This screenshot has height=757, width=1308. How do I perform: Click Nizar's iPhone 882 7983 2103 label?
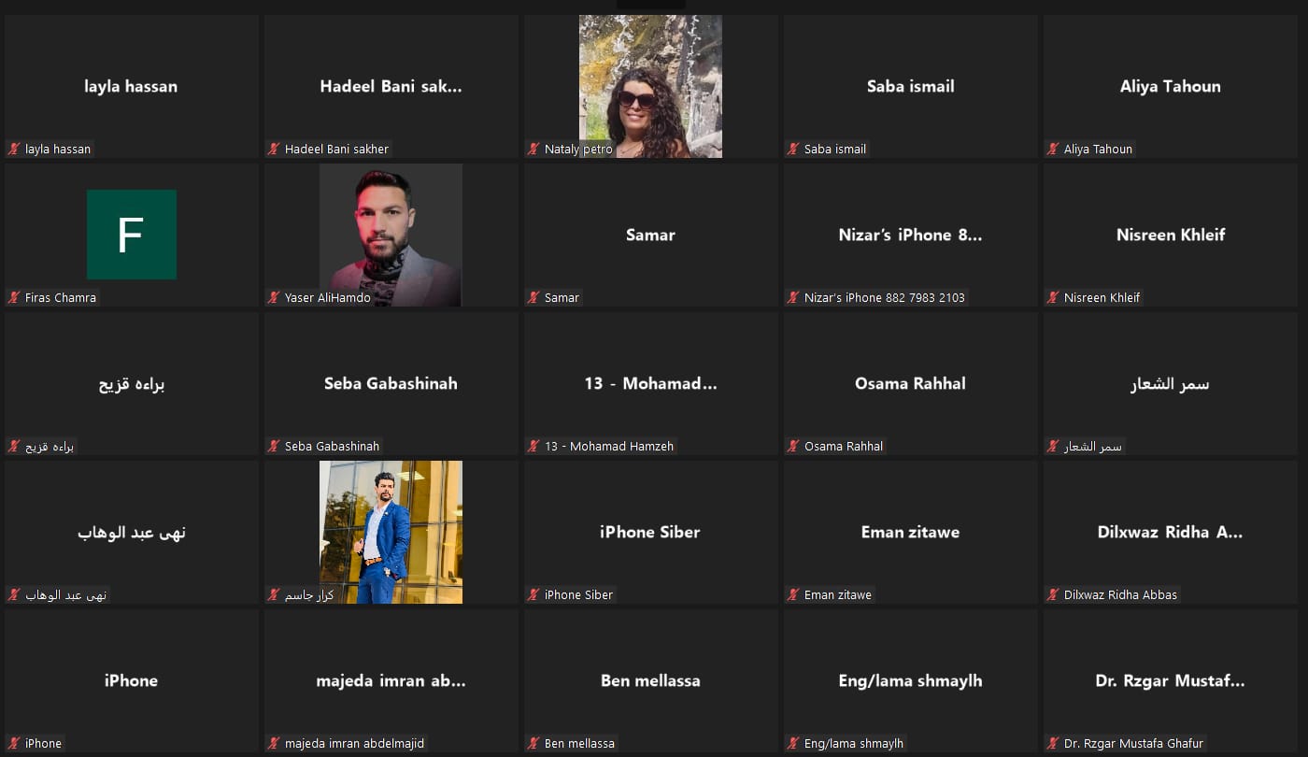[884, 297]
